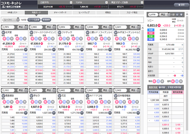Viewport: 190px width, 134px height.
Task: Click the 新規検索 new search button
Action: 46,20
